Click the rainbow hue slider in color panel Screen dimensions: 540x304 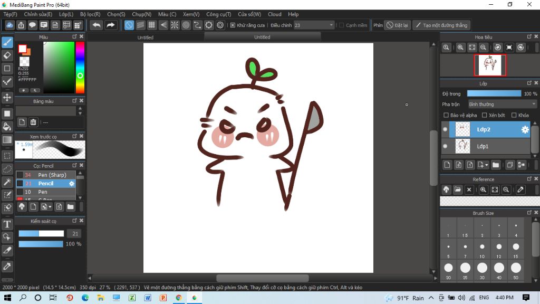coord(80,68)
